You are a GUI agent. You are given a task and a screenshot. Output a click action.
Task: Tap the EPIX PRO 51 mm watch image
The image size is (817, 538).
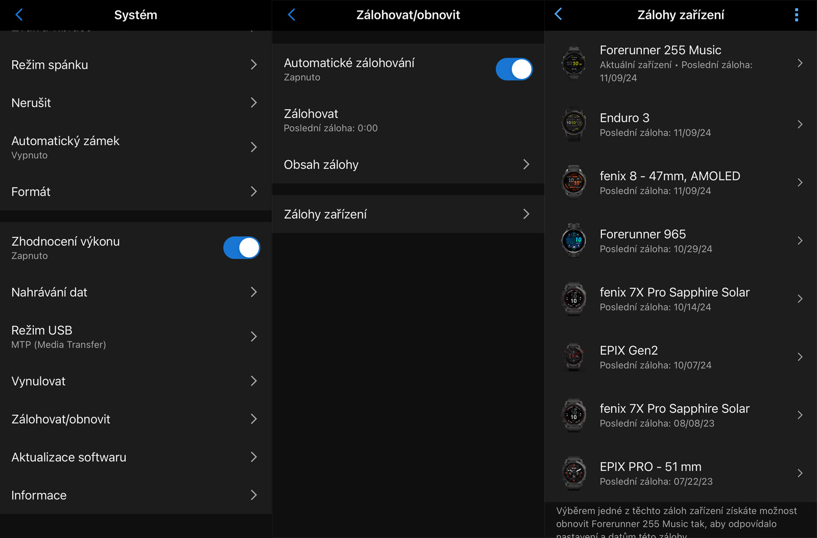coord(574,473)
